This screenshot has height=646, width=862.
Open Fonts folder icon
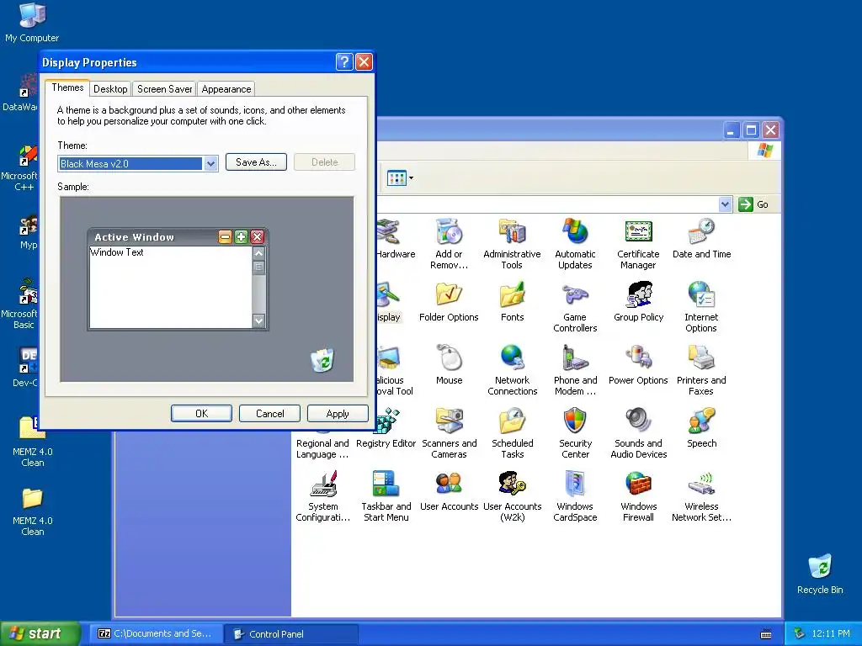tap(512, 302)
